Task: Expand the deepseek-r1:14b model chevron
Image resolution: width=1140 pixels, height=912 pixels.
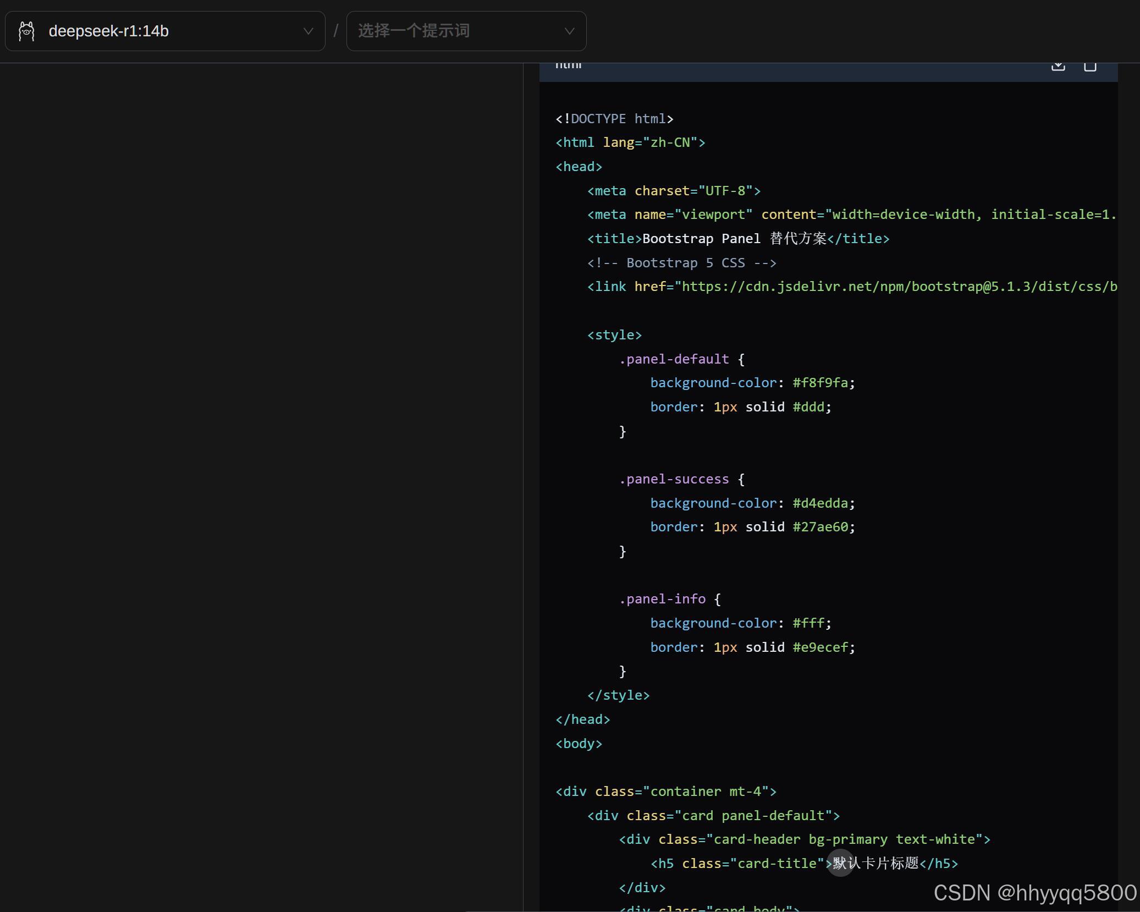Action: click(x=308, y=31)
